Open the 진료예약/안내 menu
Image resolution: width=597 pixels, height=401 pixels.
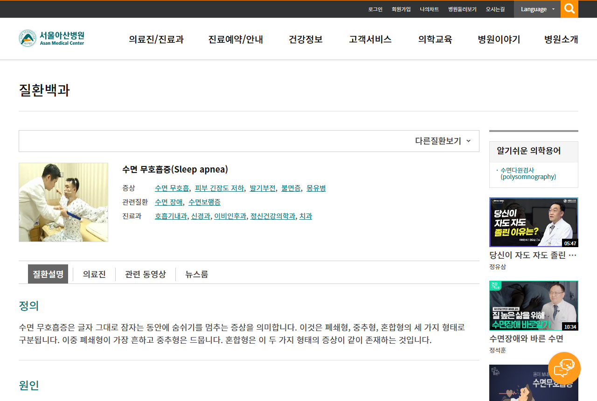(236, 39)
